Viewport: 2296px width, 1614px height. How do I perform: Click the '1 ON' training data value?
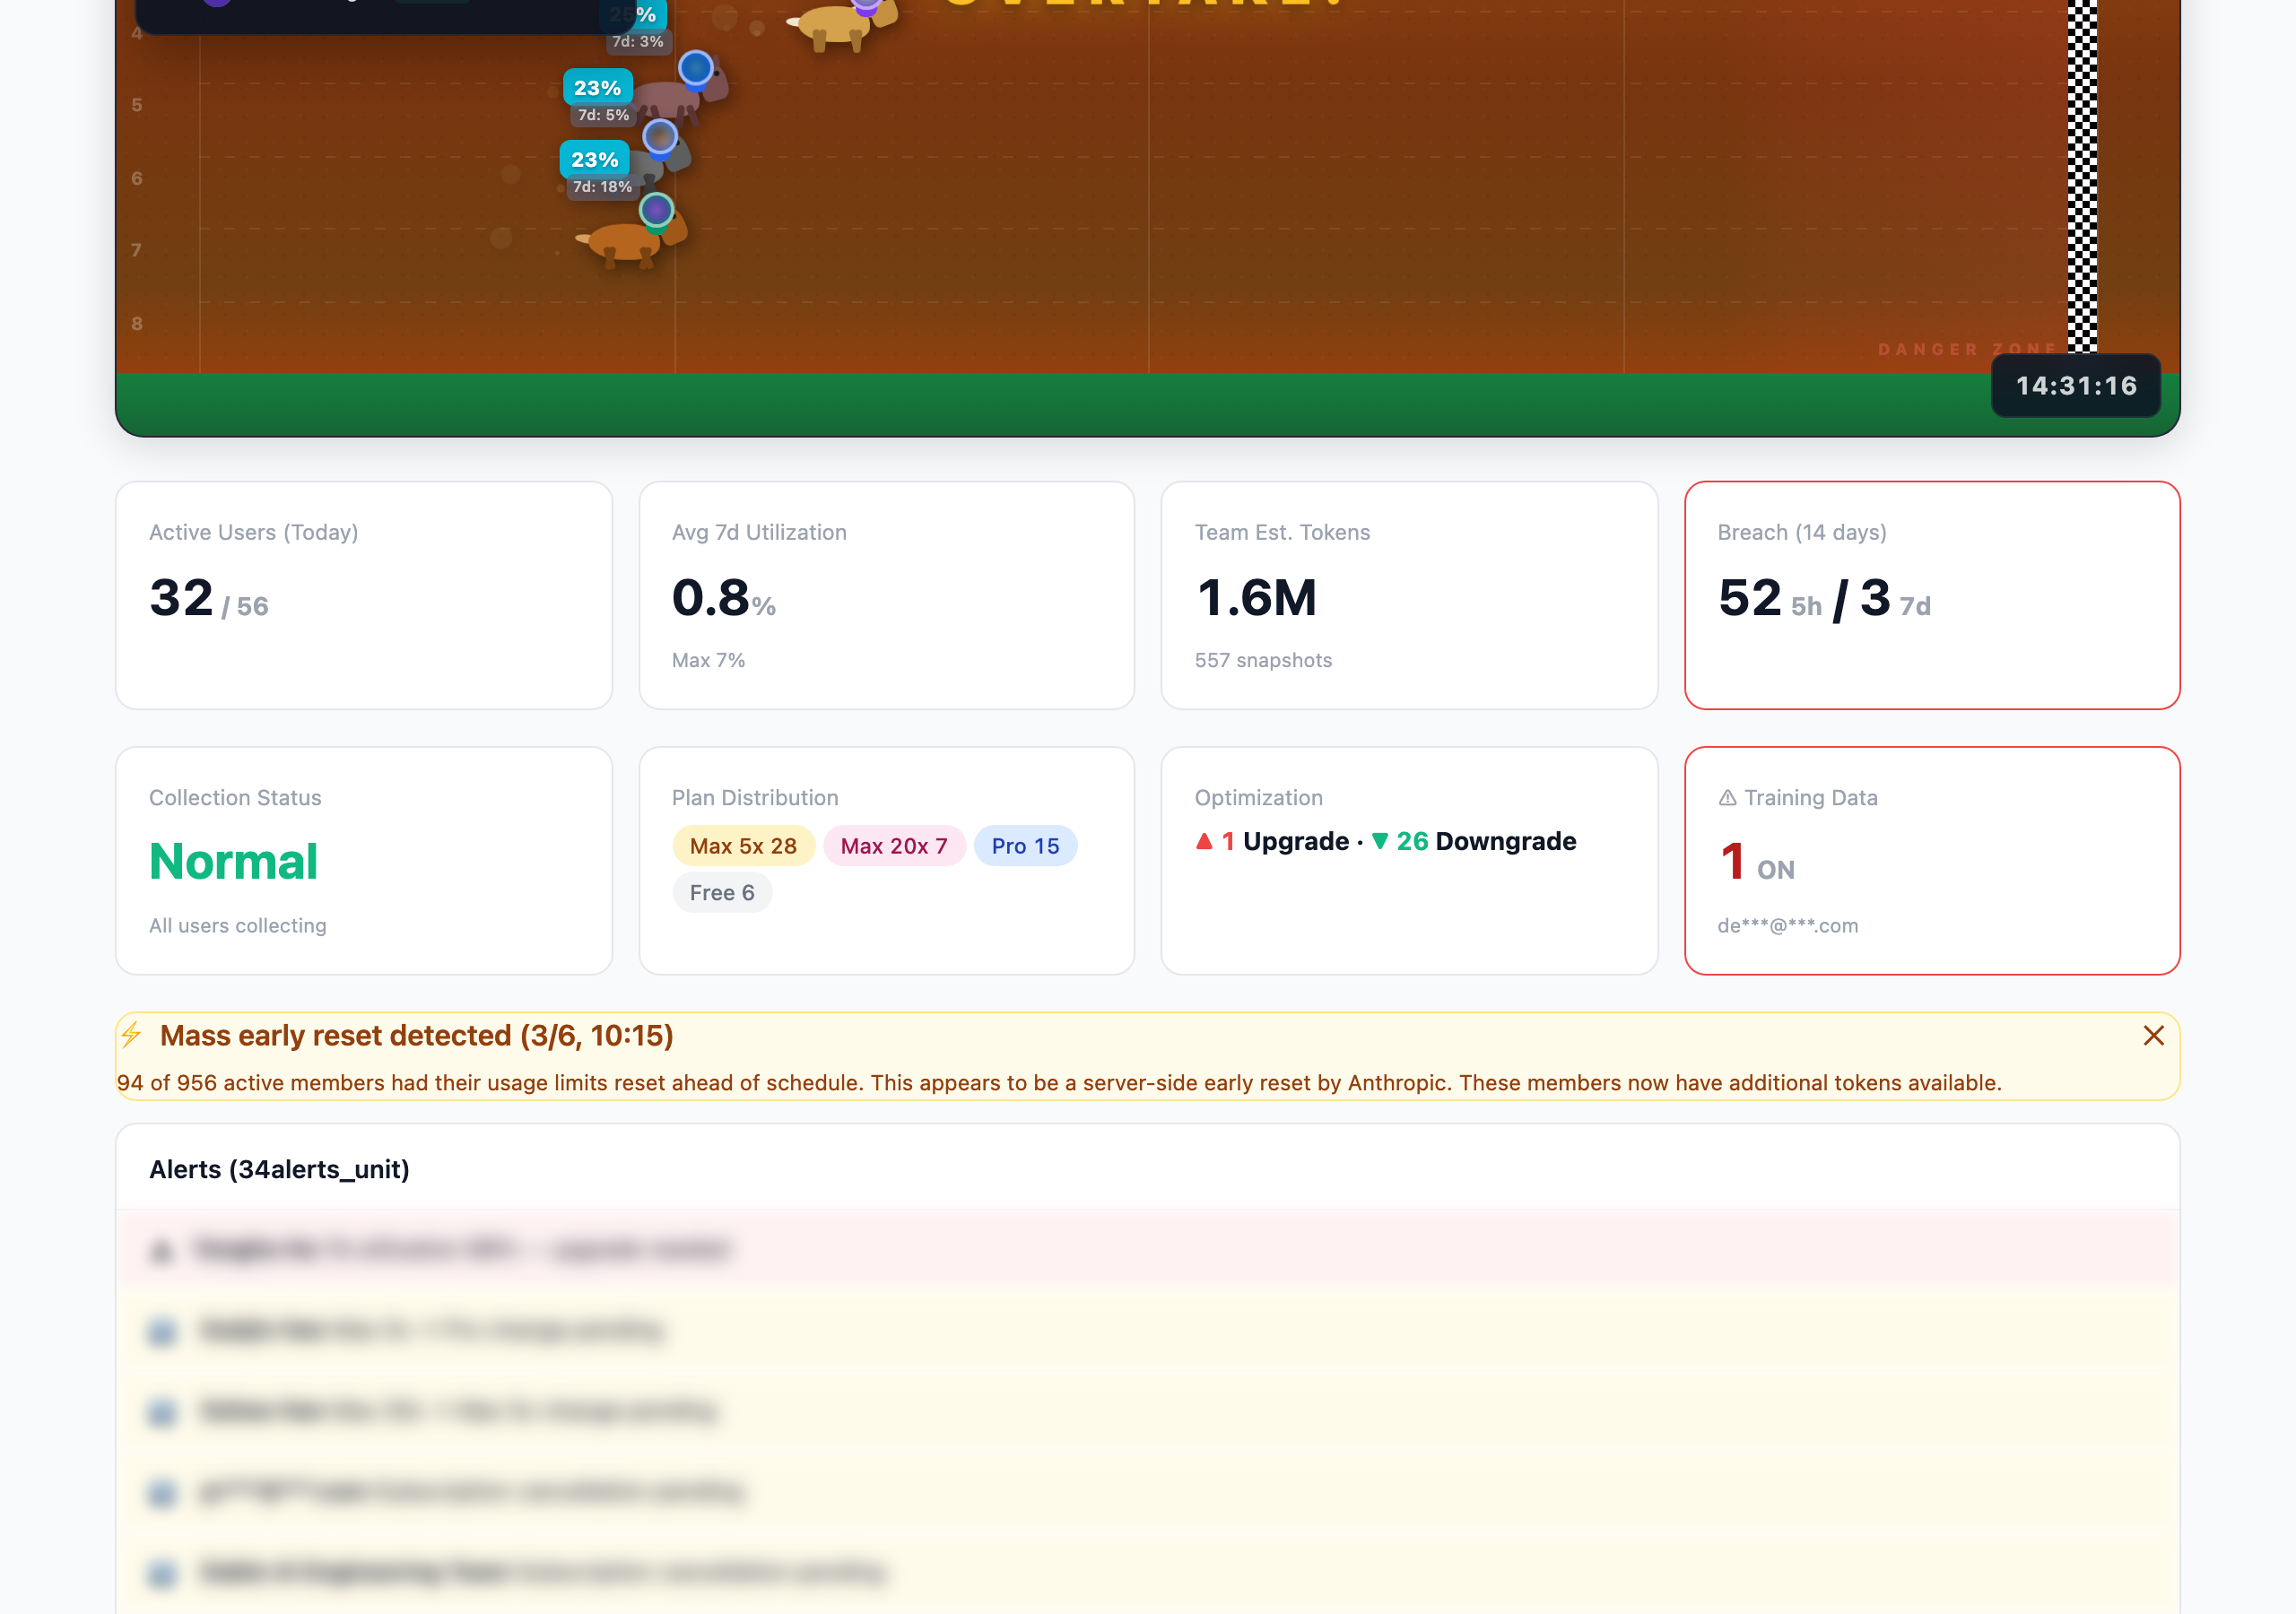click(1757, 863)
